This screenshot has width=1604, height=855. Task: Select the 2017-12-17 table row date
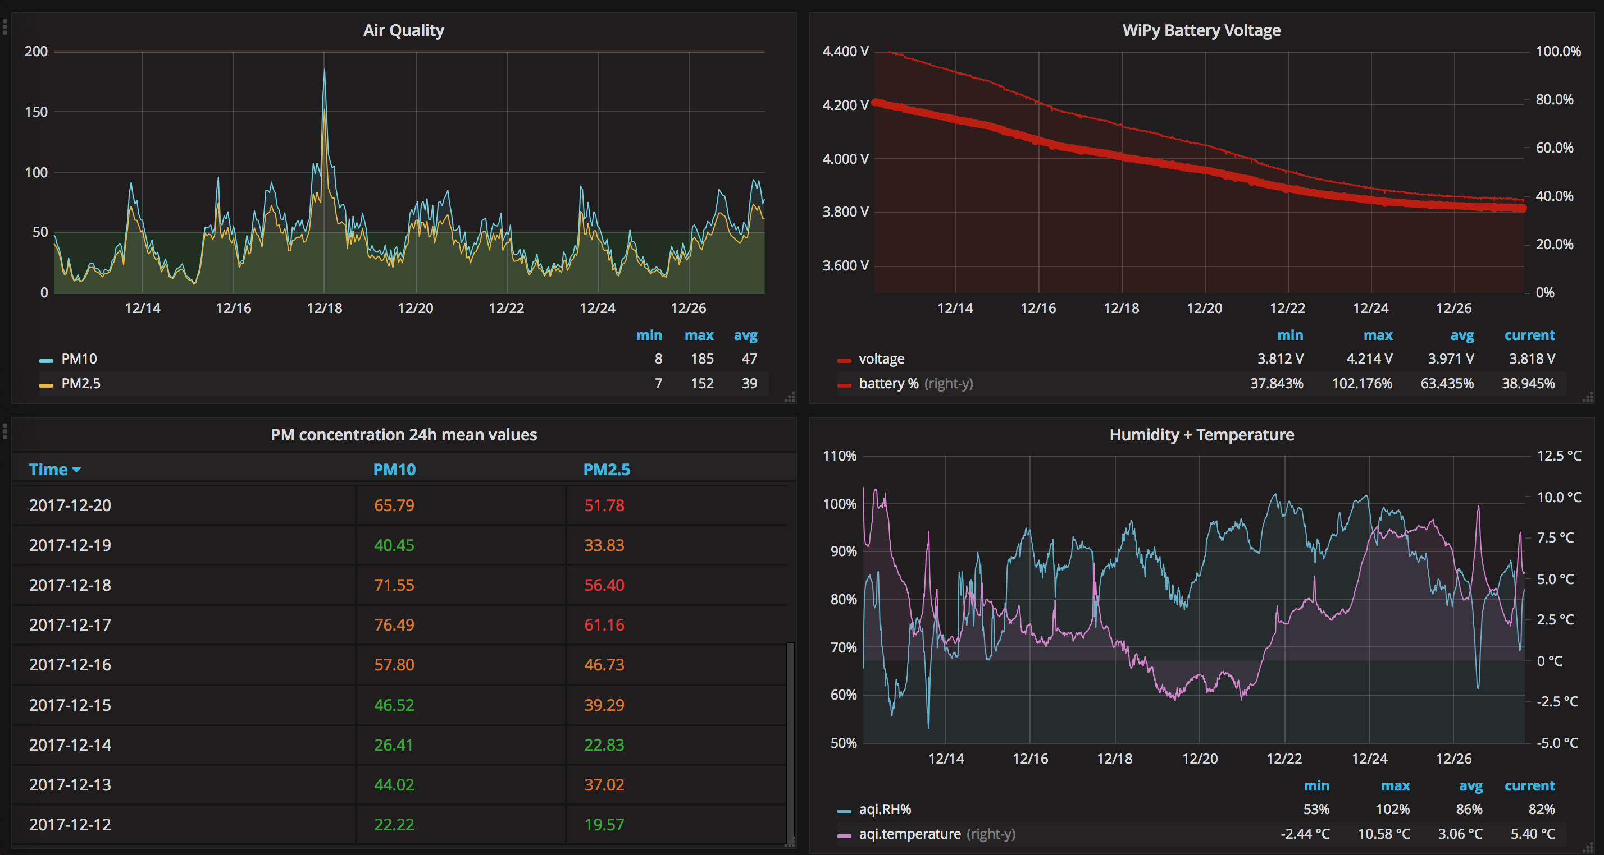point(70,625)
